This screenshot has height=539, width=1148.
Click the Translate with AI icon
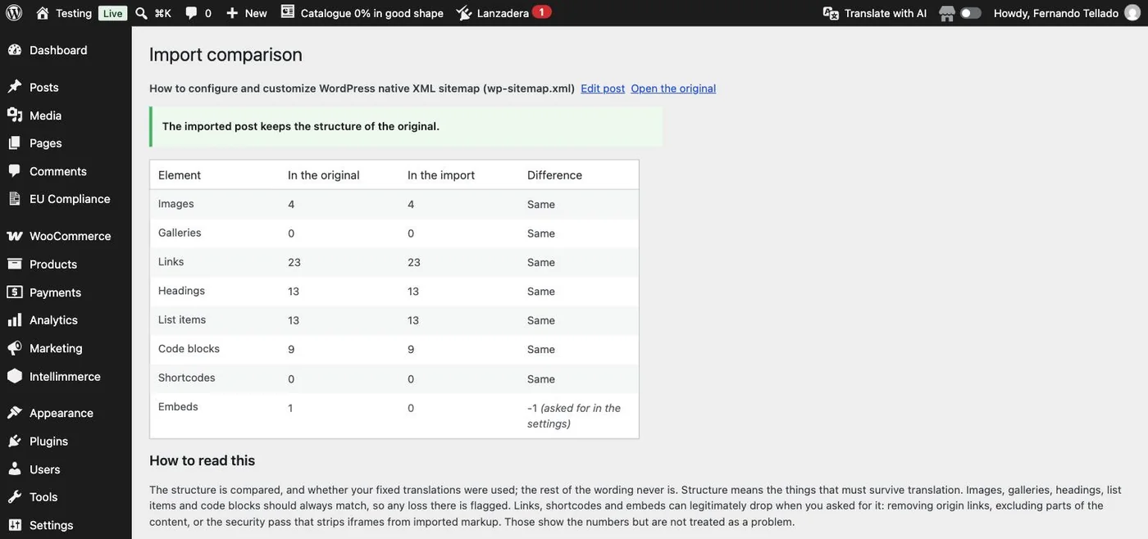tap(831, 13)
